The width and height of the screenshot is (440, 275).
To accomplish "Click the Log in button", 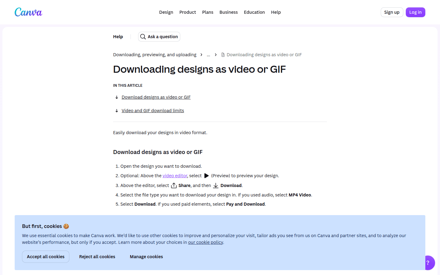I will tap(416, 12).
